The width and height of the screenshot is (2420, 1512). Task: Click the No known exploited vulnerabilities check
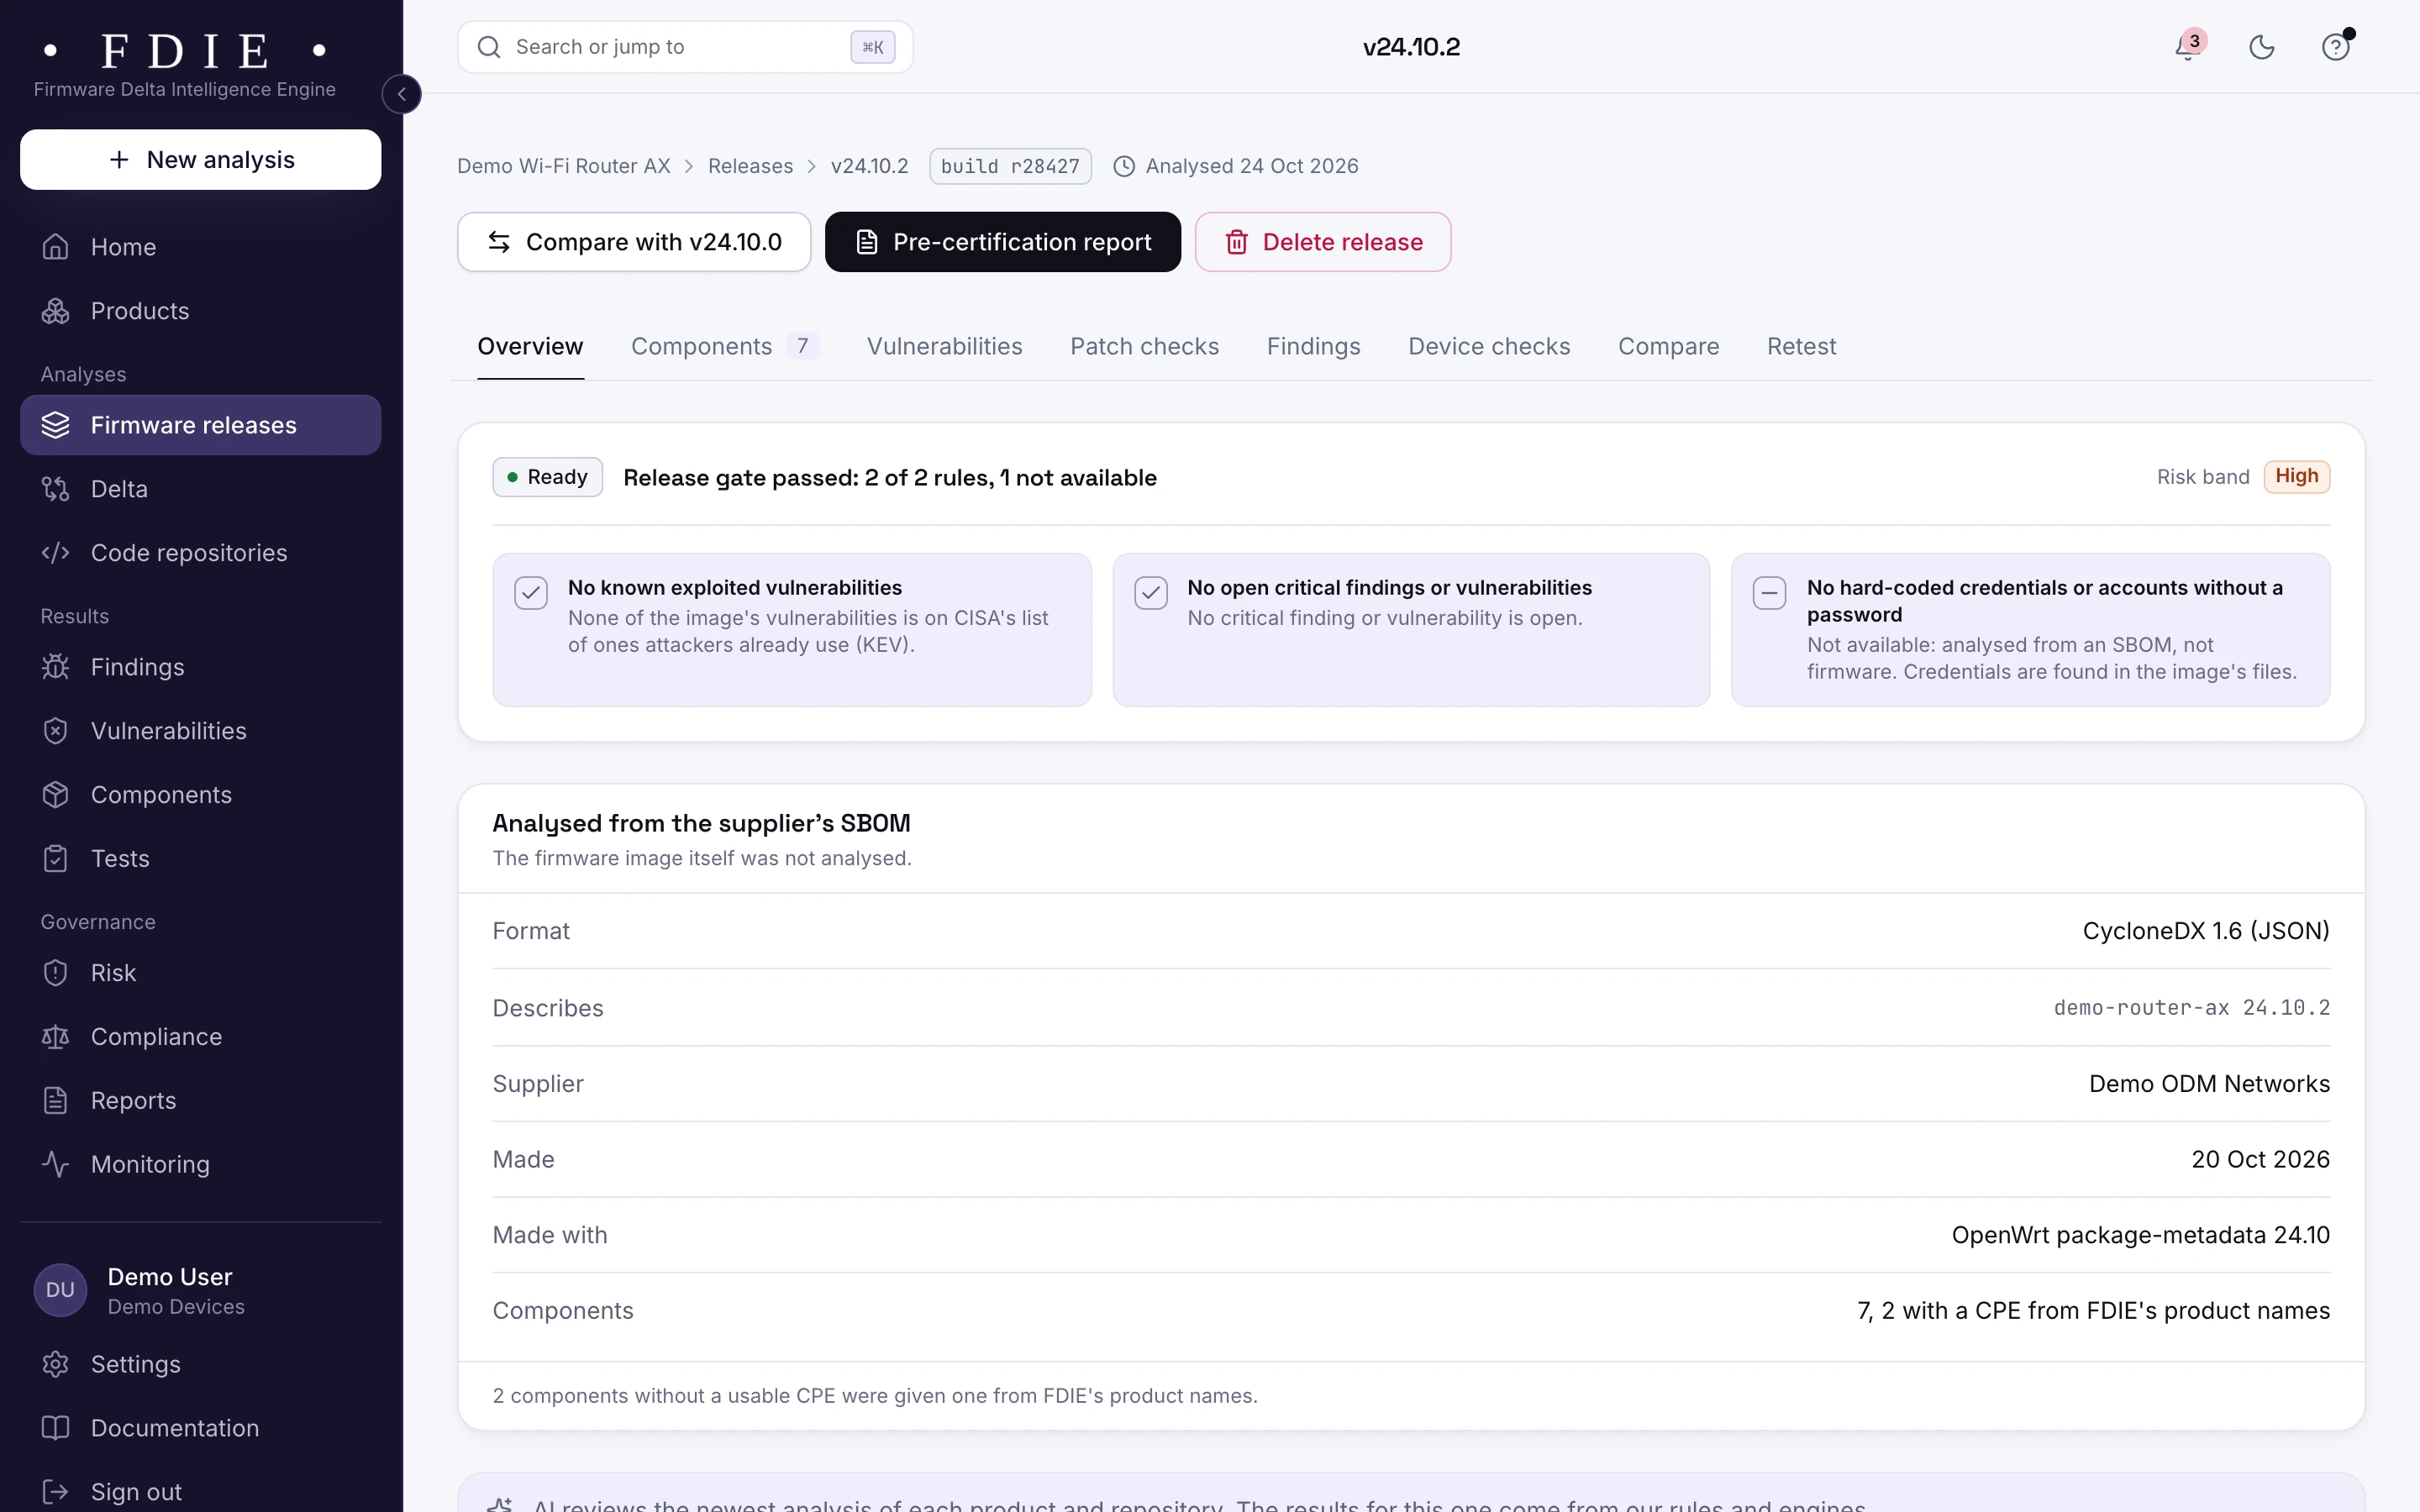[531, 593]
